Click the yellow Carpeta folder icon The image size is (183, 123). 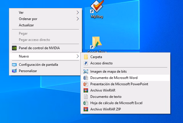(86, 57)
